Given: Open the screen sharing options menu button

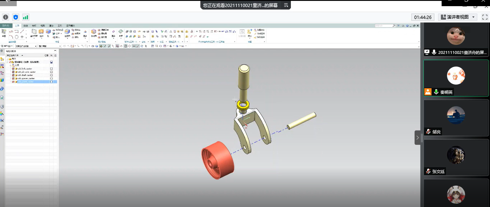Looking at the screenshot, I should coord(286,5).
